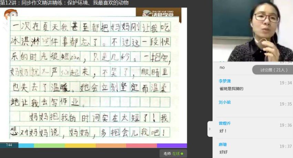Viewport: 293px width, 158px height.
Task: Click chat message 好！
Action: tap(223, 131)
